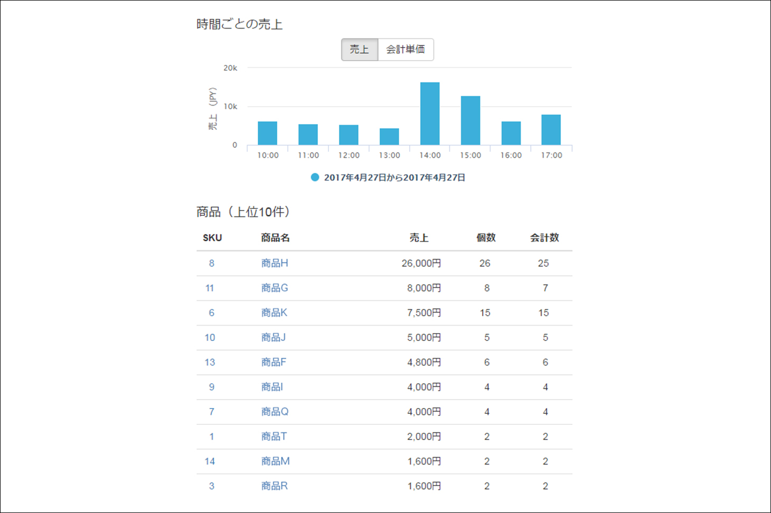Image resolution: width=771 pixels, height=513 pixels.
Task: Open SKU 6 link
Action: pos(212,313)
